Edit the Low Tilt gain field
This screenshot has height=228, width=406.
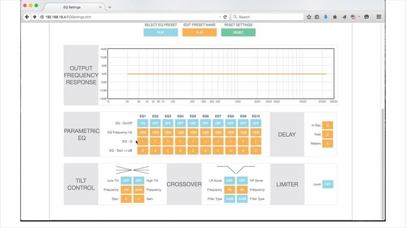[x=126, y=199]
